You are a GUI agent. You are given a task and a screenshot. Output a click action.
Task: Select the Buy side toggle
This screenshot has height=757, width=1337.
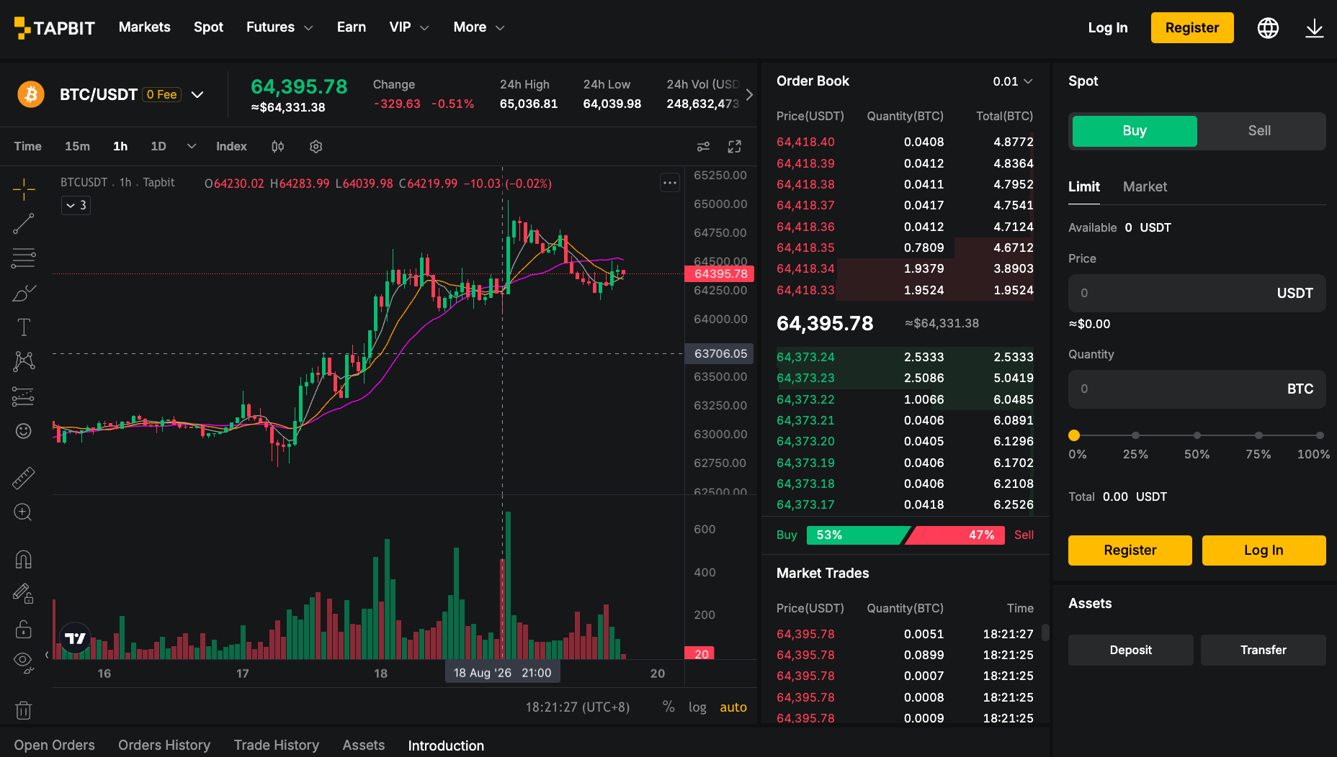coord(1135,131)
